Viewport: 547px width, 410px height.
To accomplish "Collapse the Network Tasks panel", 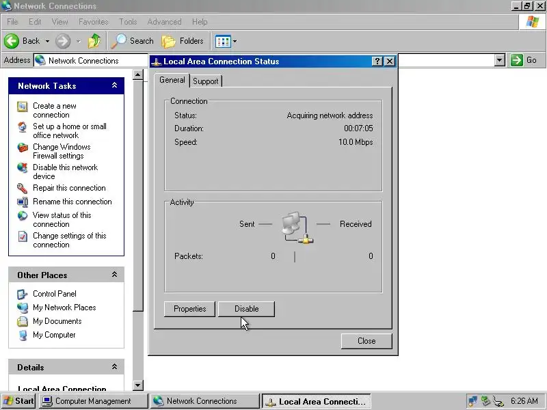I will point(114,85).
